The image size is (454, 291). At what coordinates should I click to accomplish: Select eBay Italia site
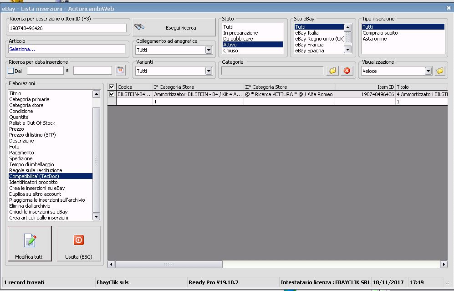[319, 33]
